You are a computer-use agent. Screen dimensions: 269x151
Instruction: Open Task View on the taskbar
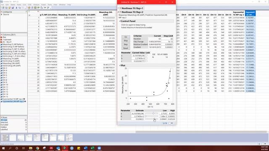tap(24, 148)
